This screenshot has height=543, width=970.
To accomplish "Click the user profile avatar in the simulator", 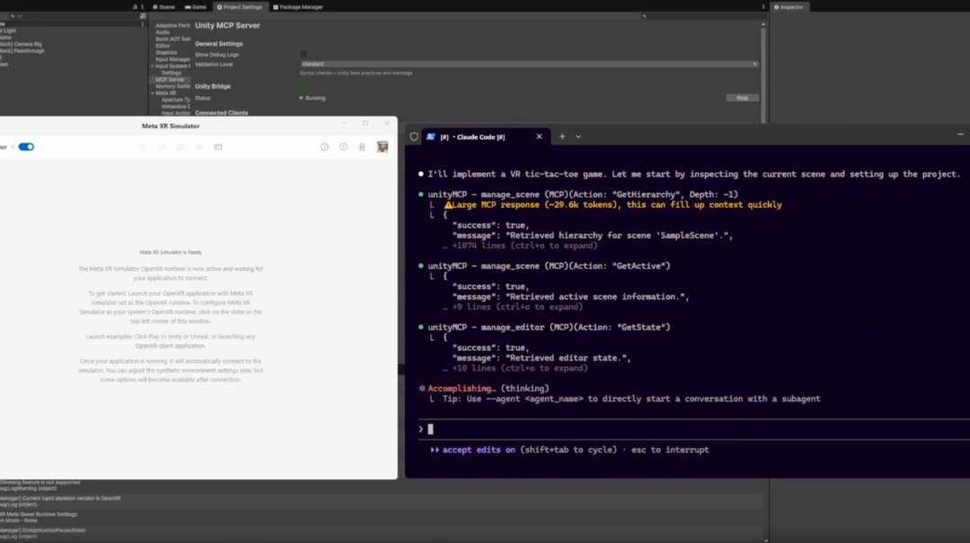I will tap(383, 146).
